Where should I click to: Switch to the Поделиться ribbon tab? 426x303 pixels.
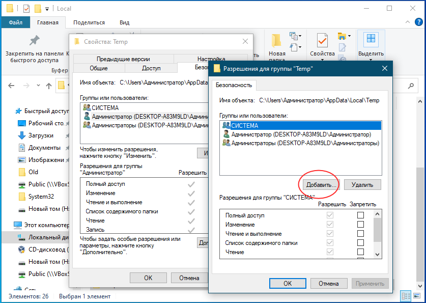coord(89,22)
